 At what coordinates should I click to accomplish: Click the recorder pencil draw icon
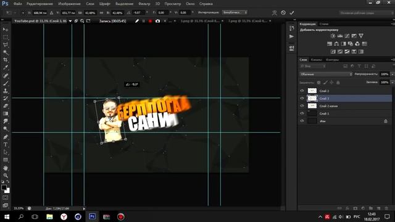pos(137,21)
